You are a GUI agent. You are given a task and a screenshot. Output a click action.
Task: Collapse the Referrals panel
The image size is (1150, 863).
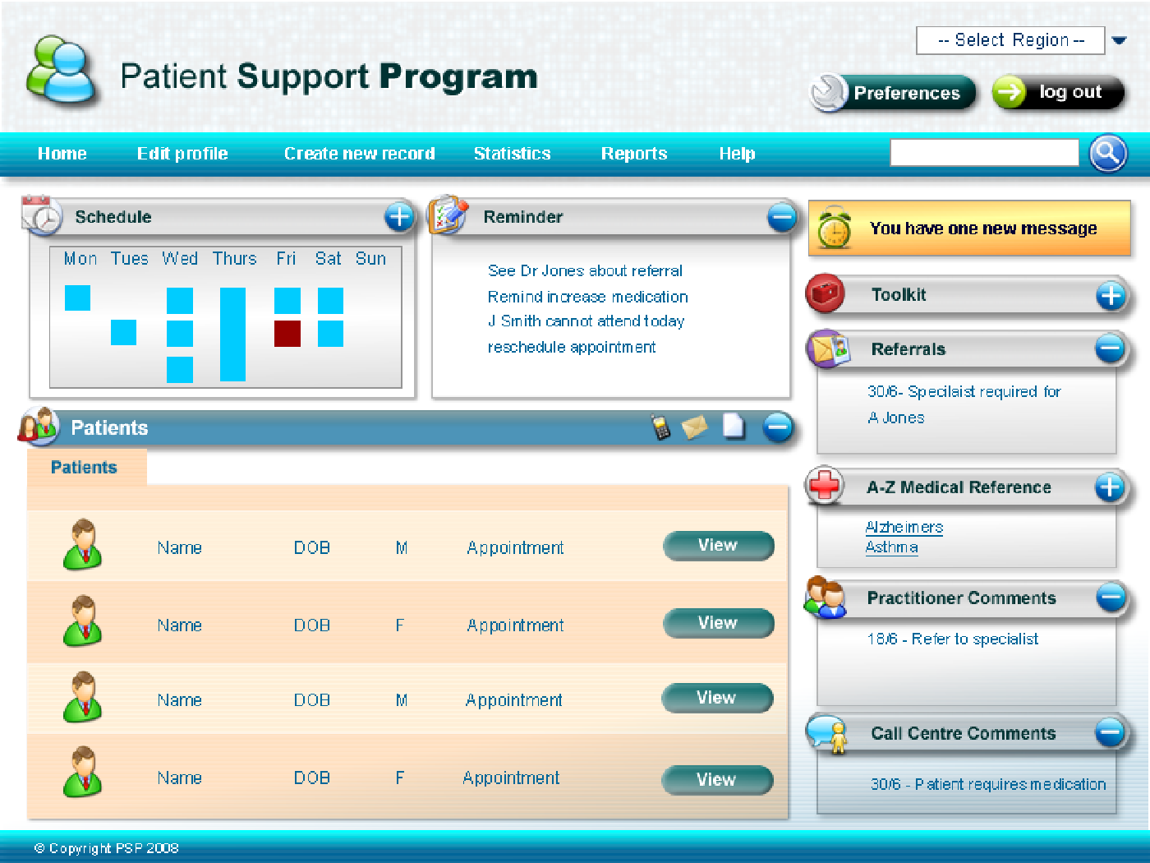point(1110,348)
